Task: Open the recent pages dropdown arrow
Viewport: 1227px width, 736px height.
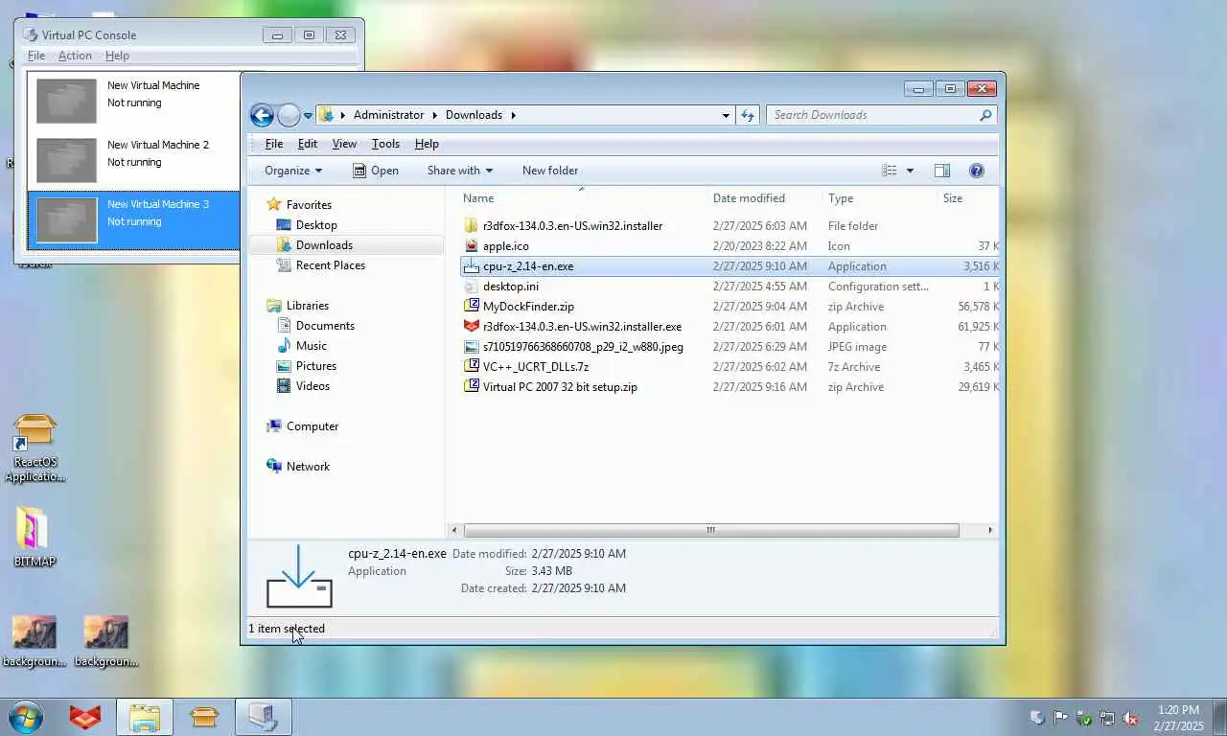Action: [x=308, y=115]
